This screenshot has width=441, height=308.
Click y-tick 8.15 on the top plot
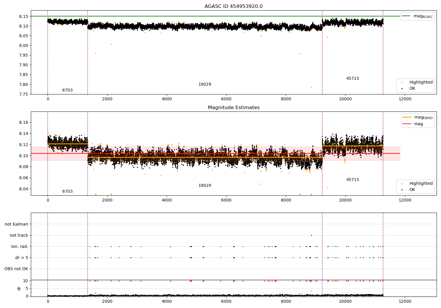coord(24,16)
